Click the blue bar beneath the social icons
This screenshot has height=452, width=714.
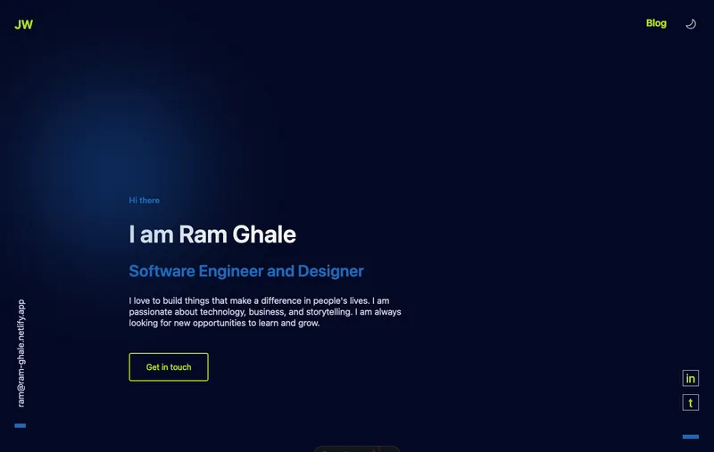[690, 437]
